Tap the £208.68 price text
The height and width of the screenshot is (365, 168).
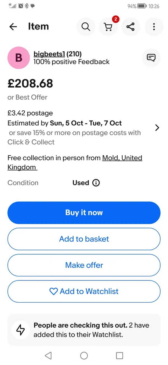coord(30,83)
